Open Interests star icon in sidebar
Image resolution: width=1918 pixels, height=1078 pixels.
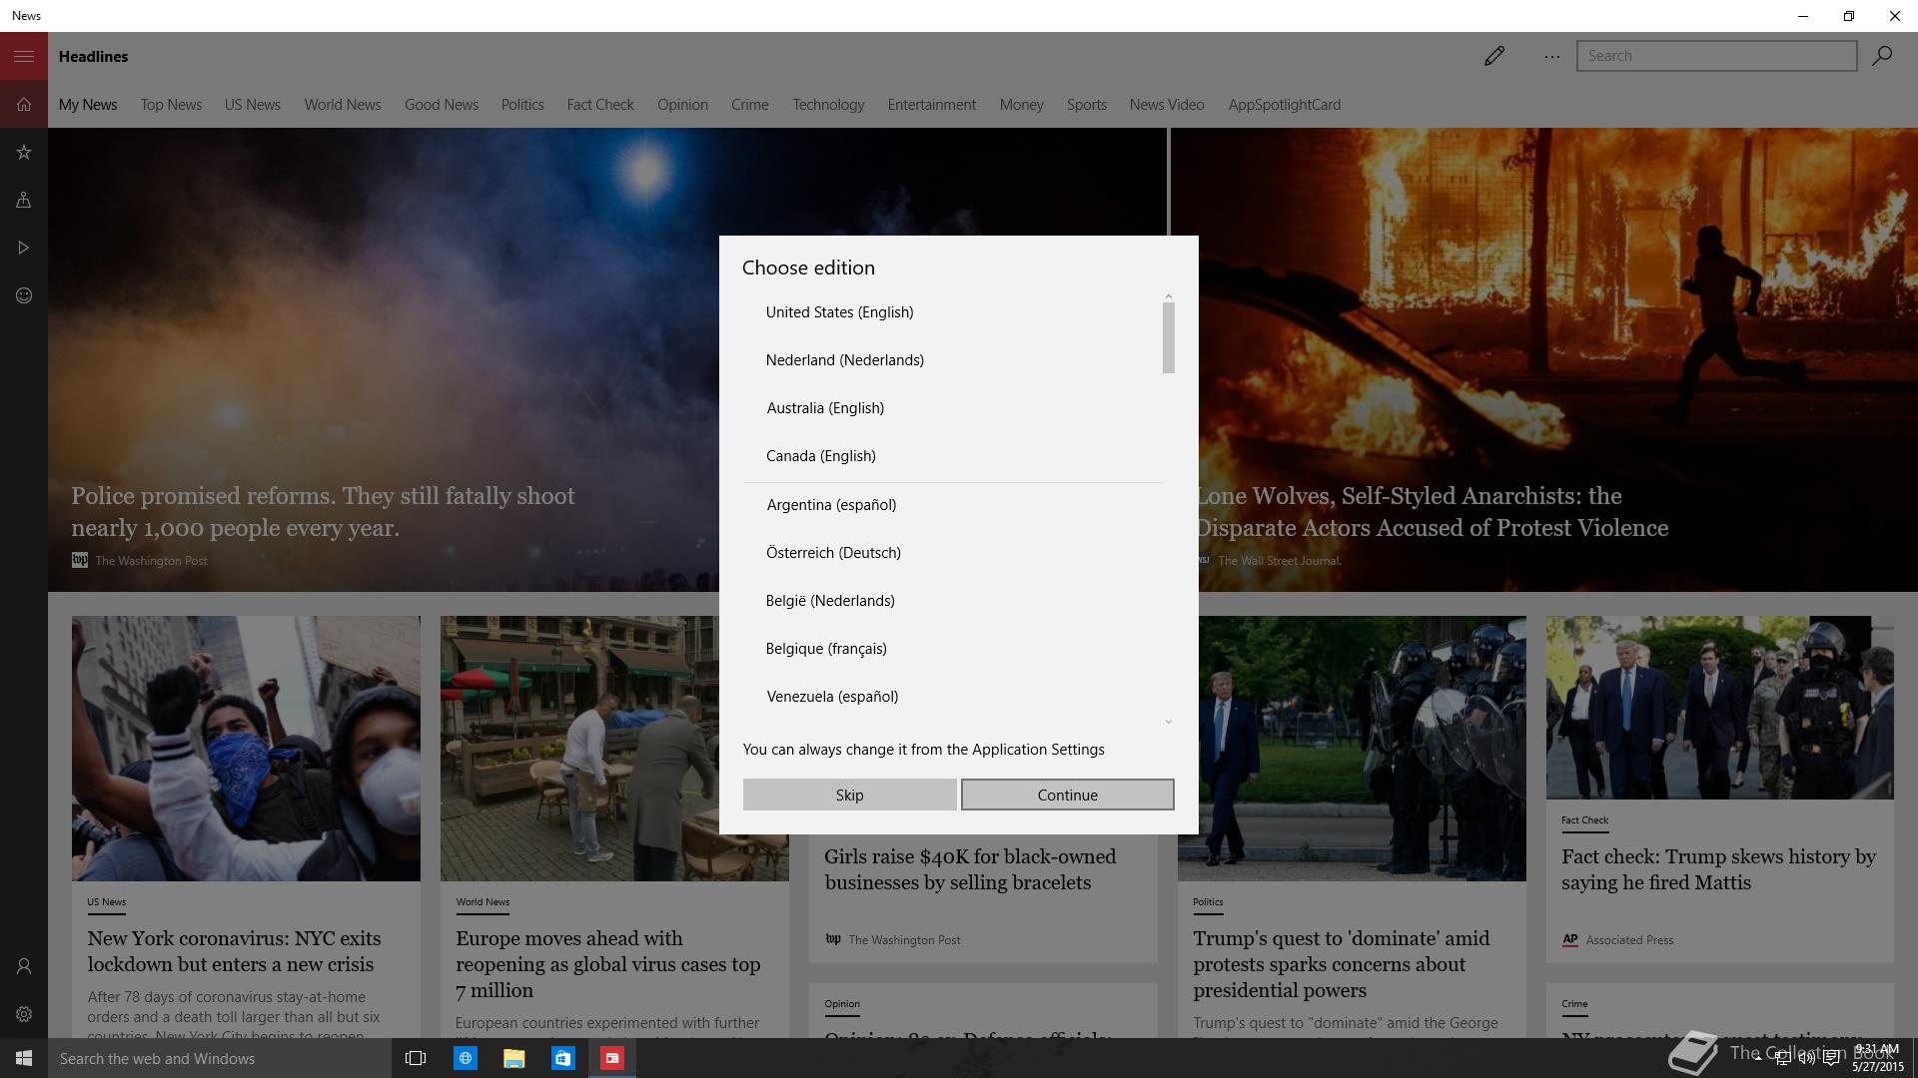pos(24,152)
